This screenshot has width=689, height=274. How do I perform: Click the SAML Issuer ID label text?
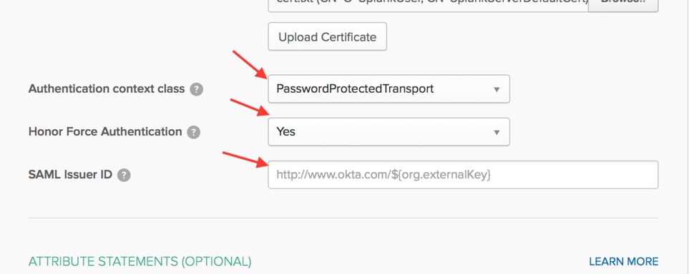pyautogui.click(x=70, y=175)
